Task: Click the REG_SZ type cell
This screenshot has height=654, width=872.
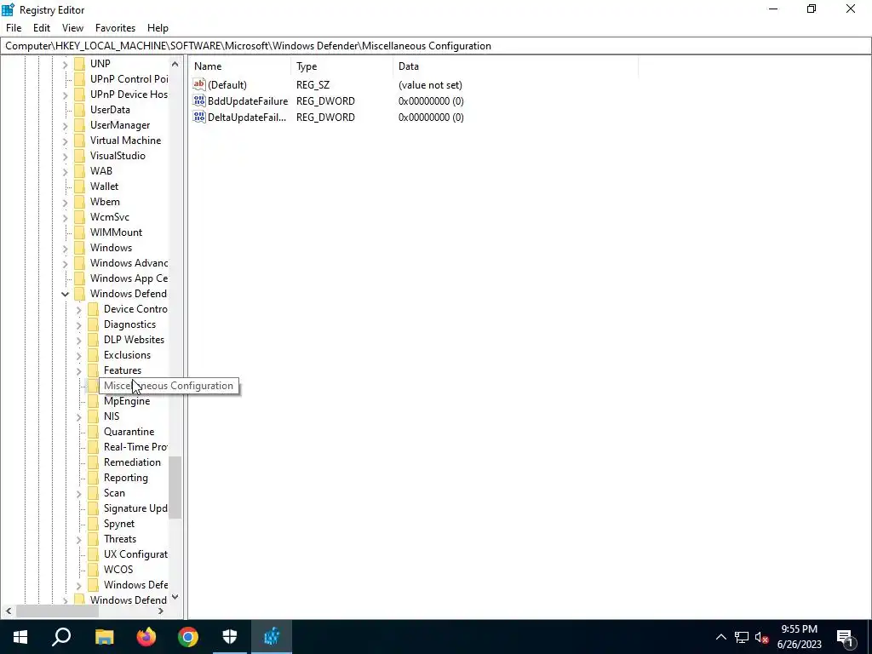Action: 313,85
